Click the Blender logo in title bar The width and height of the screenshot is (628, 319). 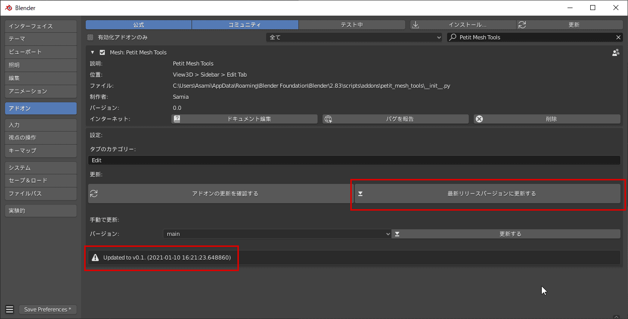(x=9, y=8)
